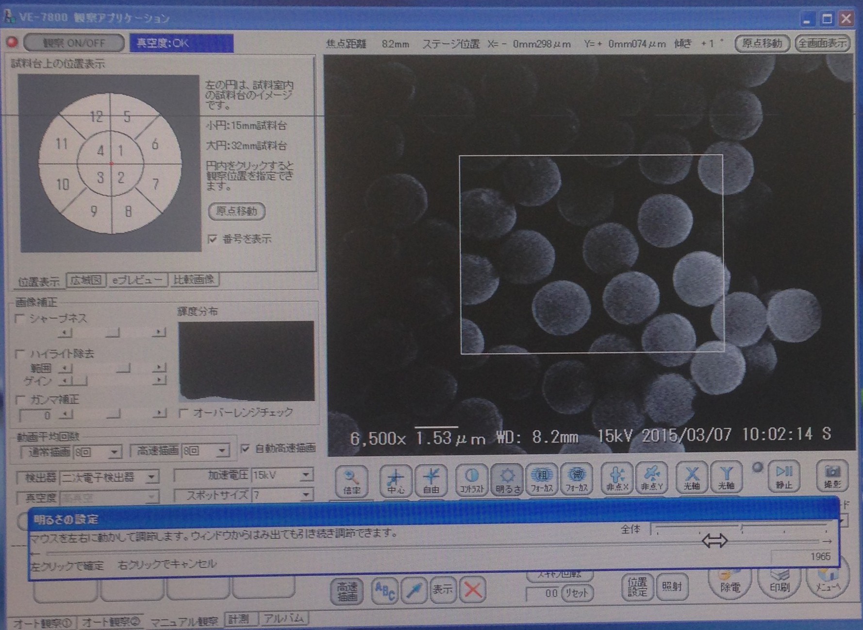Viewport: 863px width, 630px height.
Task: Click the red observation status indicator
Action: tap(12, 42)
